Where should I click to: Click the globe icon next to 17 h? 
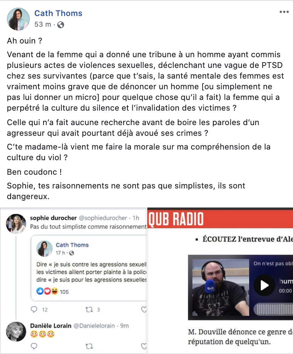point(71,253)
